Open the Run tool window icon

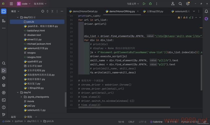(4, 70)
